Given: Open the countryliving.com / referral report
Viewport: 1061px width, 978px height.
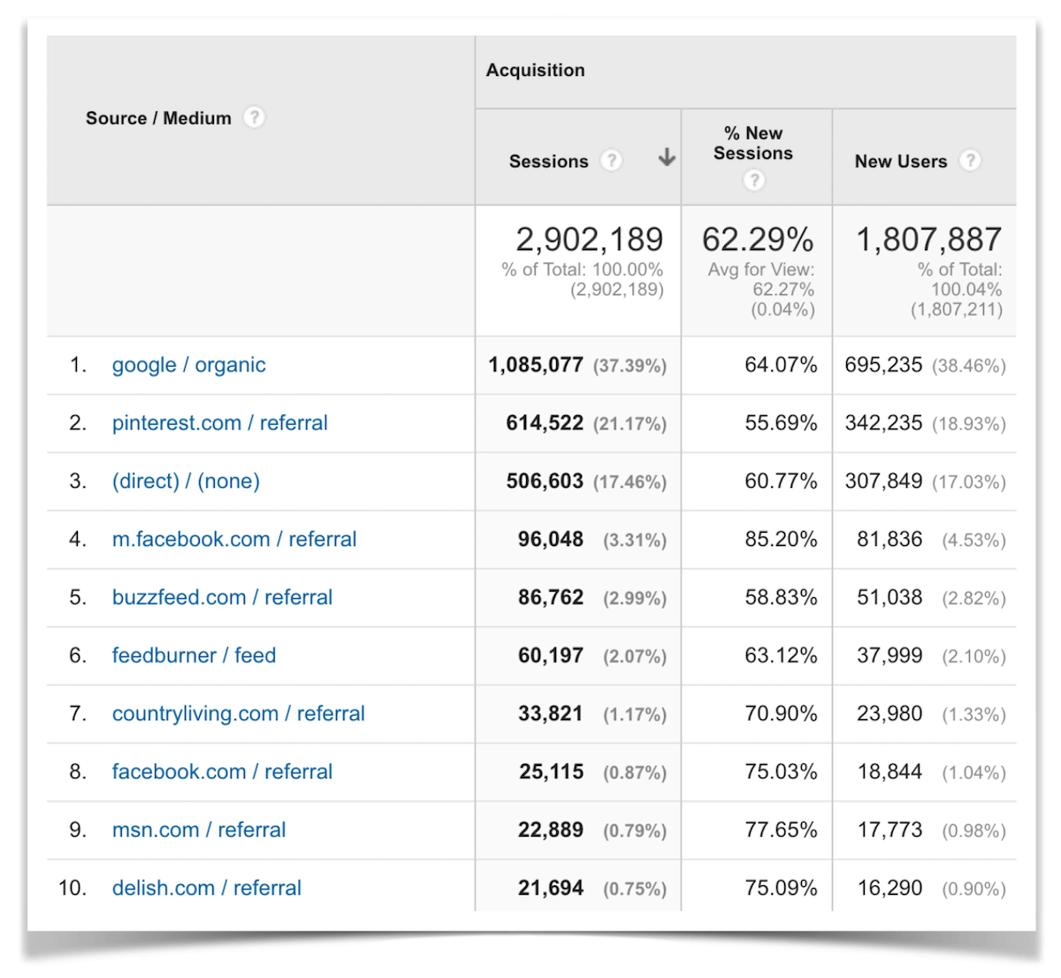Looking at the screenshot, I should point(238,713).
